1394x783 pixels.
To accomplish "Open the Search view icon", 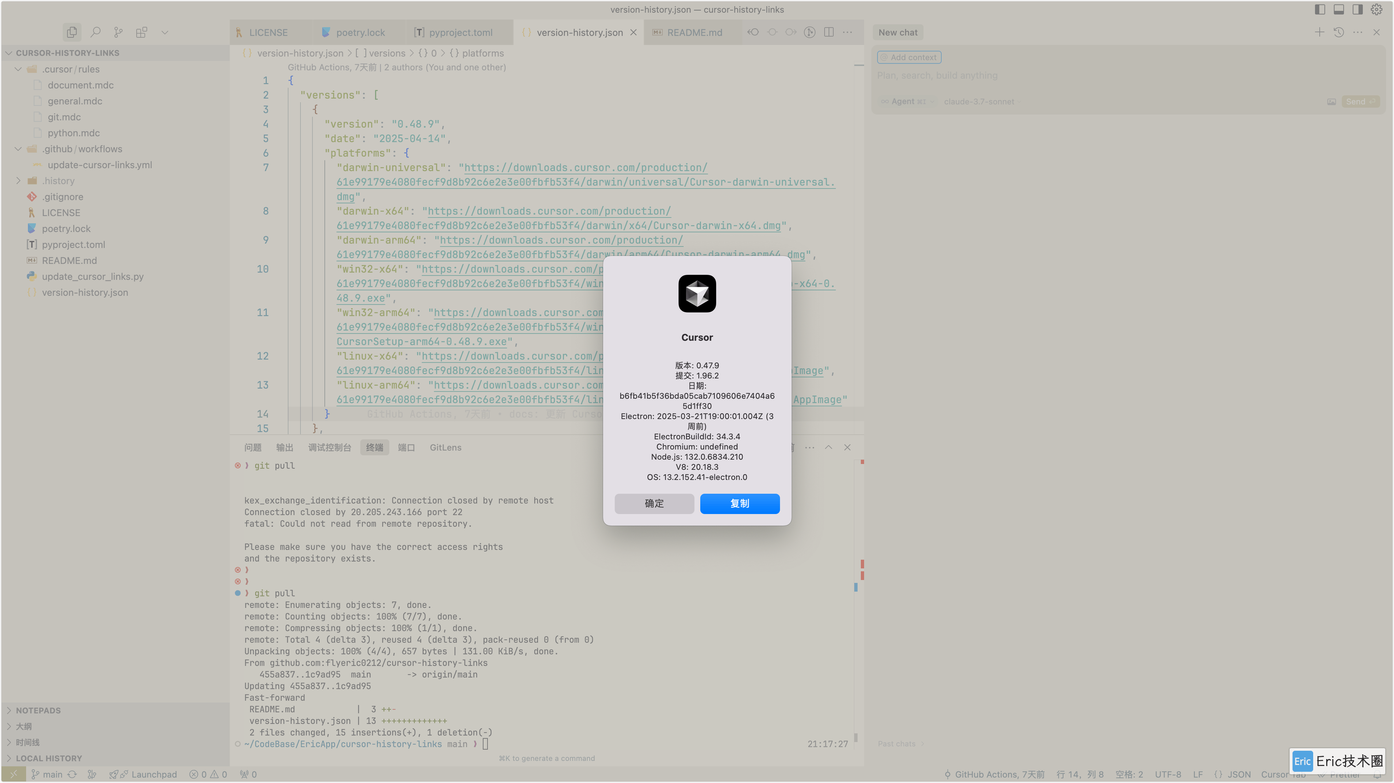I will pos(95,33).
